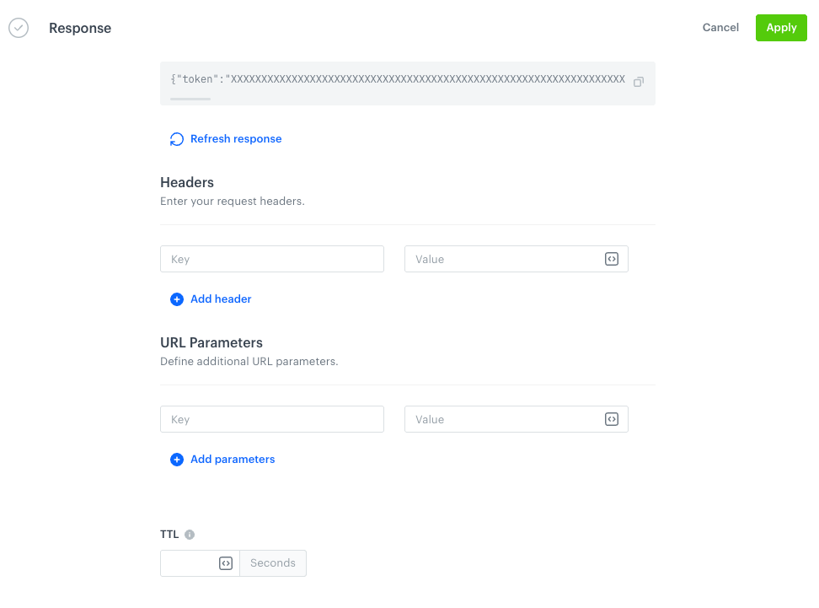
Task: Open variable insertion in header Value field
Action: tap(611, 259)
